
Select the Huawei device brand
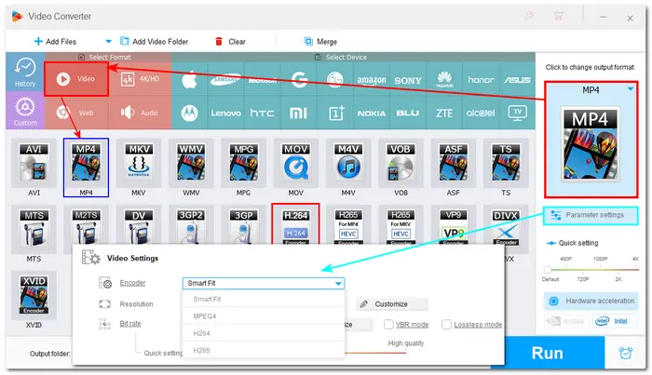(x=444, y=80)
